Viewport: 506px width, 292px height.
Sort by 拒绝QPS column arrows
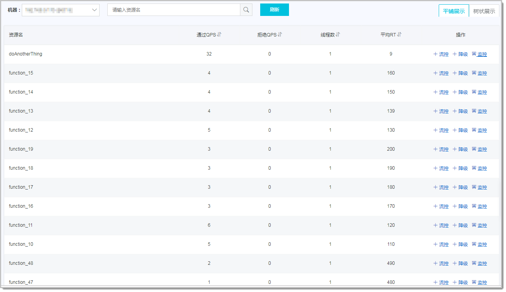[x=280, y=35]
